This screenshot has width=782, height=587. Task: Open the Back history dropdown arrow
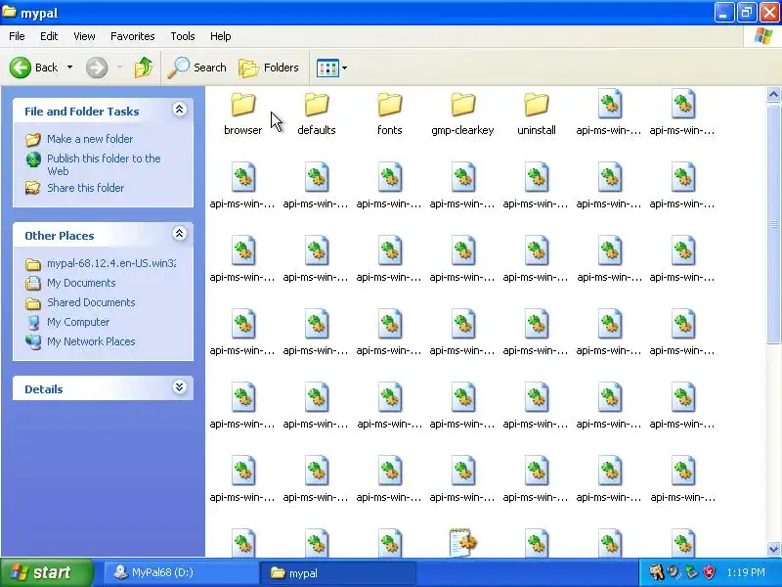(x=69, y=68)
